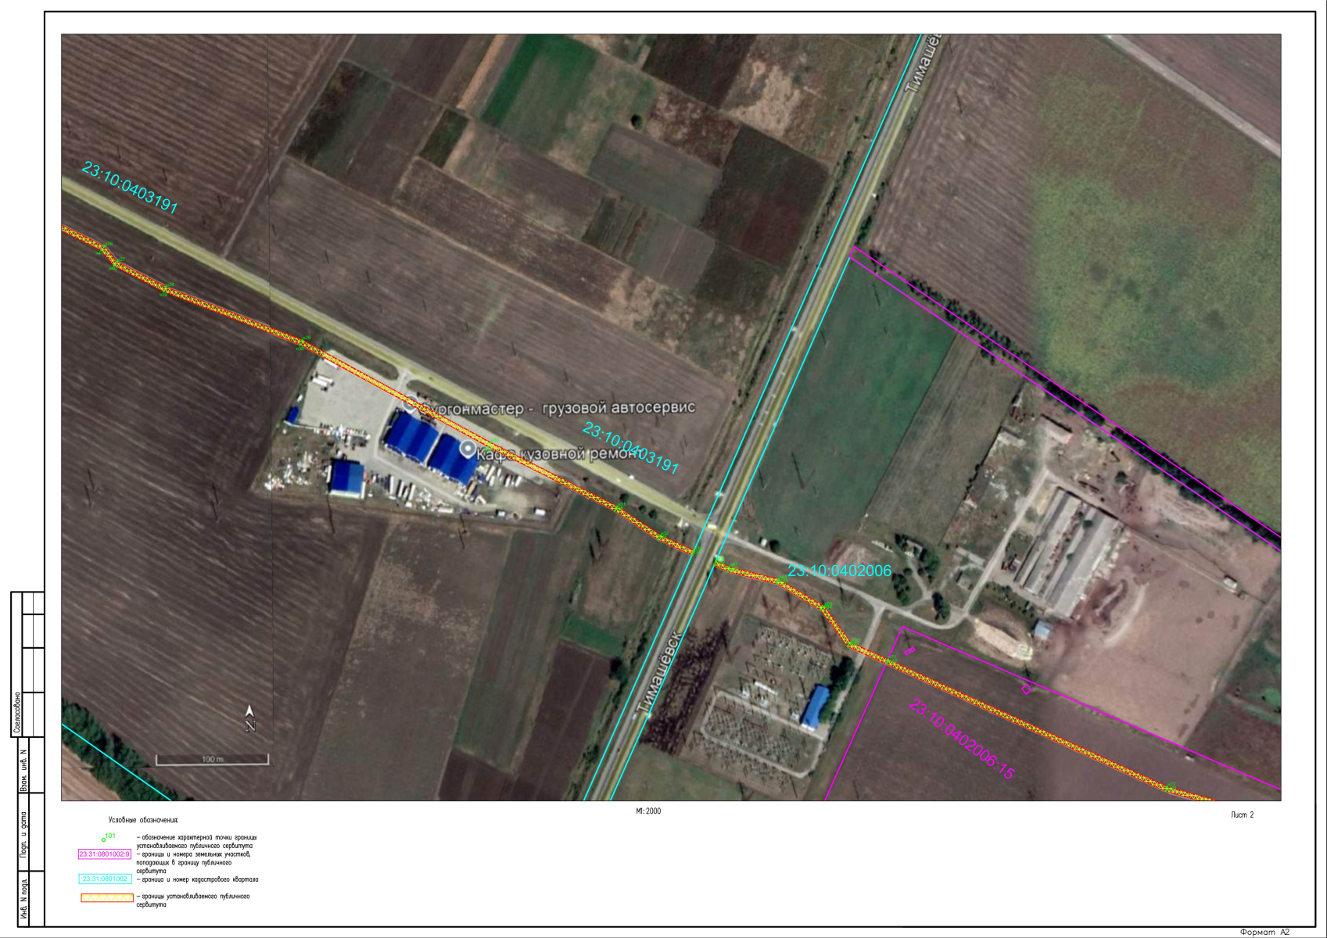Click the yellow-red servitude boundary legend swatch
The width and height of the screenshot is (1327, 938).
[x=107, y=897]
